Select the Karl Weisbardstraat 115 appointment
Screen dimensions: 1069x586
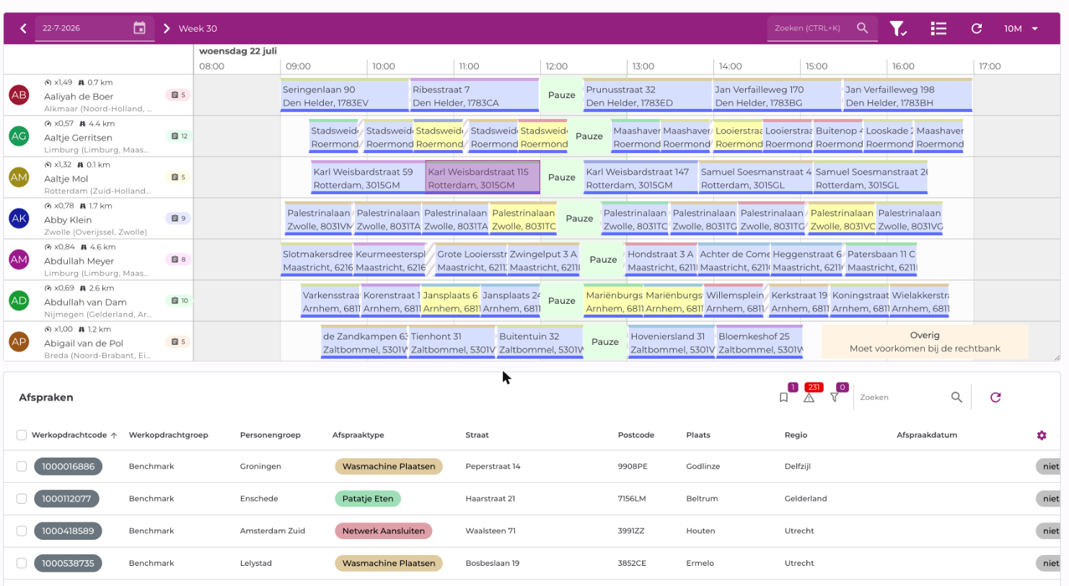tap(483, 178)
